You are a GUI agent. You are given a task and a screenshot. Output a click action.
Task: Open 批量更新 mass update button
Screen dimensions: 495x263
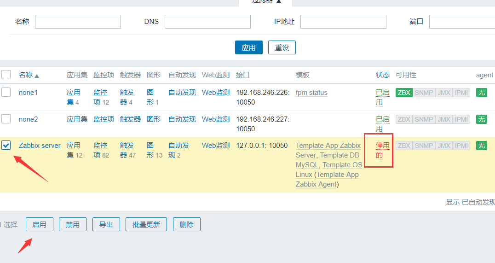point(146,224)
